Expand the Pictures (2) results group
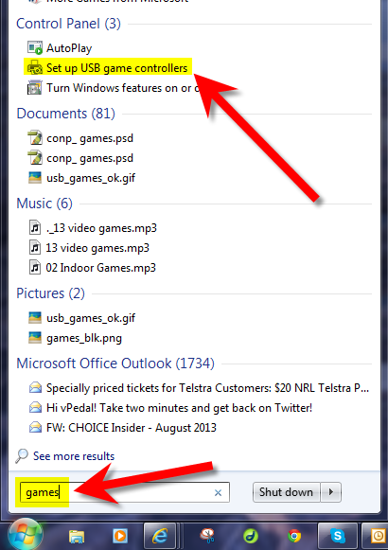This screenshot has height=550, width=388. point(50,293)
